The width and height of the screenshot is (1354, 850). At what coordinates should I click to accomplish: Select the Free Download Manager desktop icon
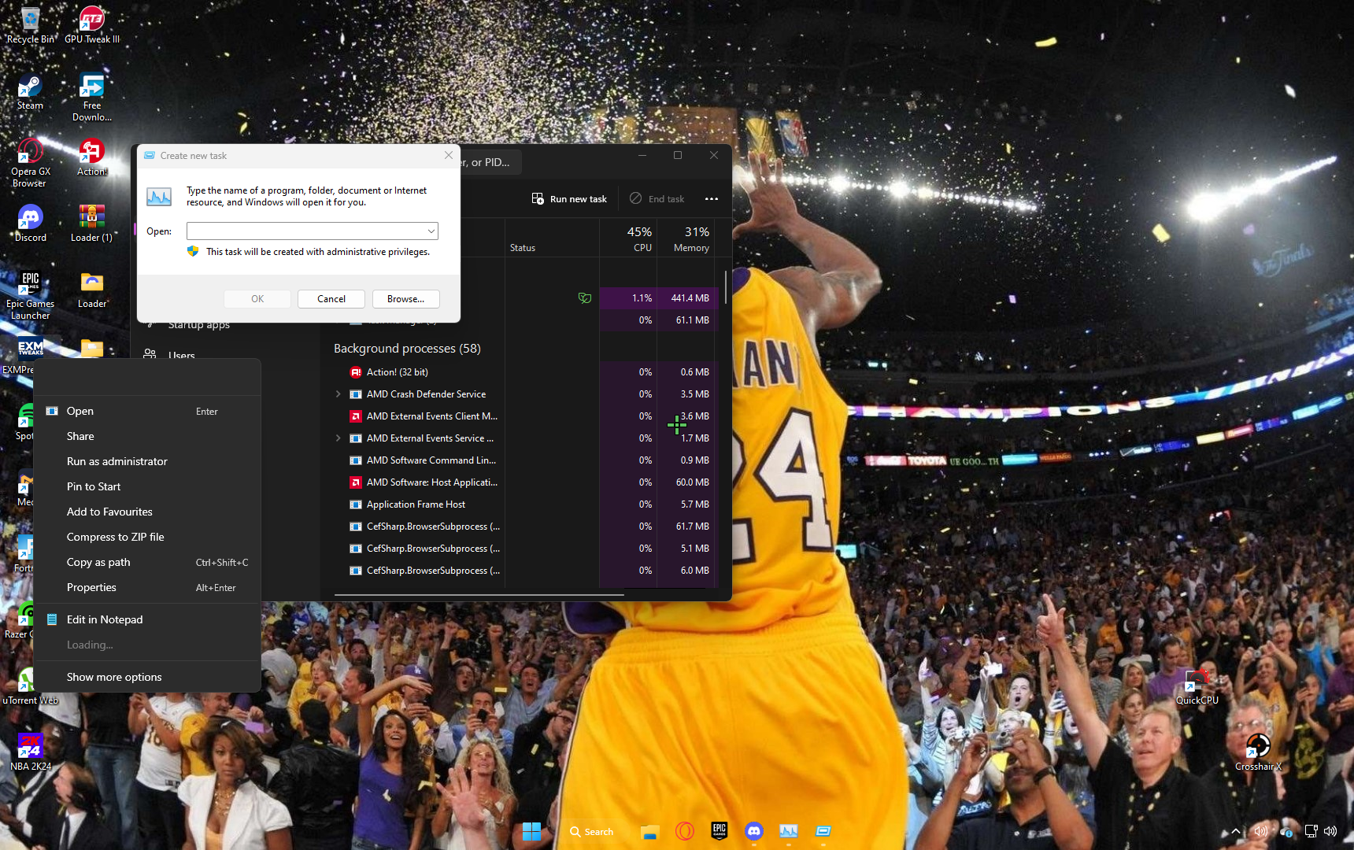92,97
